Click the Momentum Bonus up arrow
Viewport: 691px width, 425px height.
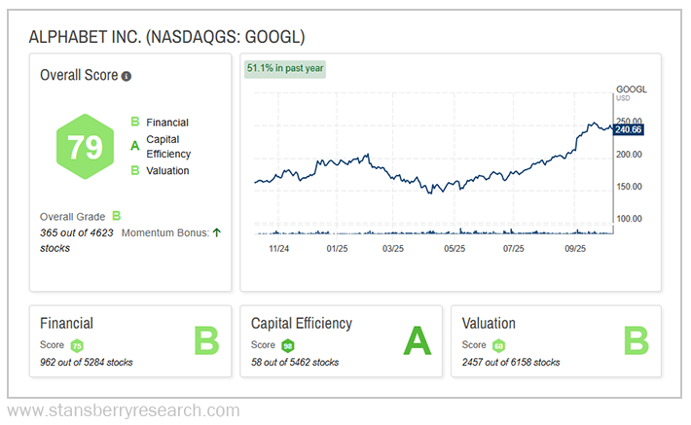216,232
